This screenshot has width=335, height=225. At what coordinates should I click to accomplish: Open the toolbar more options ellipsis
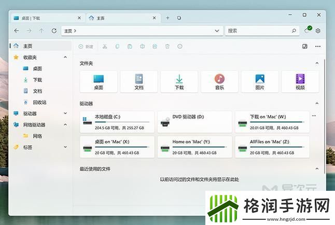(x=318, y=46)
